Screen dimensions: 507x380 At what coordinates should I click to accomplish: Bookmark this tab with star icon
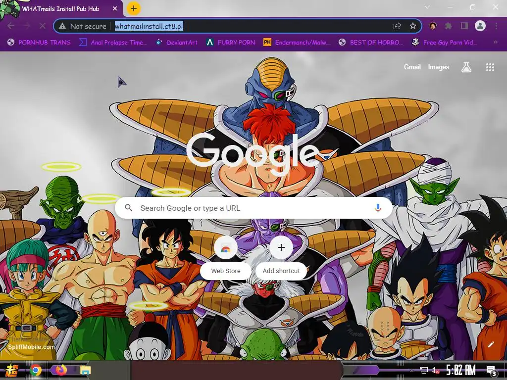point(413,26)
